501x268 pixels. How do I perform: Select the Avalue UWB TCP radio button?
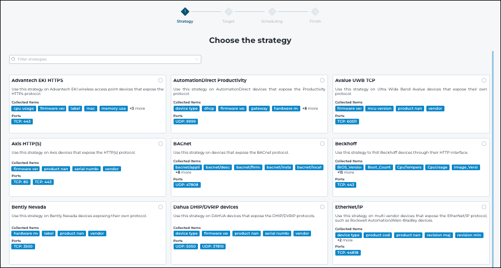(484, 80)
